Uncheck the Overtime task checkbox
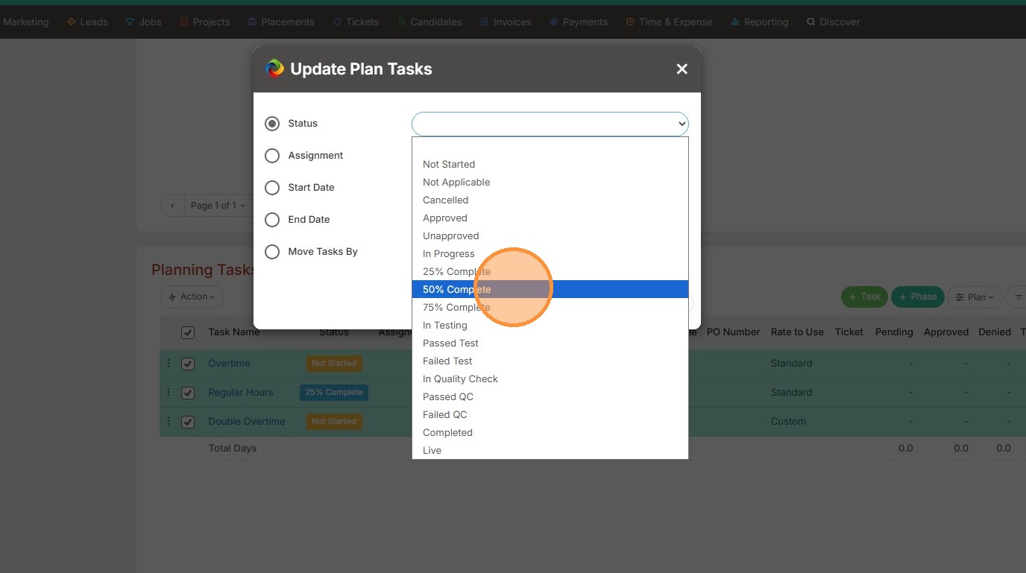This screenshot has width=1026, height=573. [x=188, y=364]
